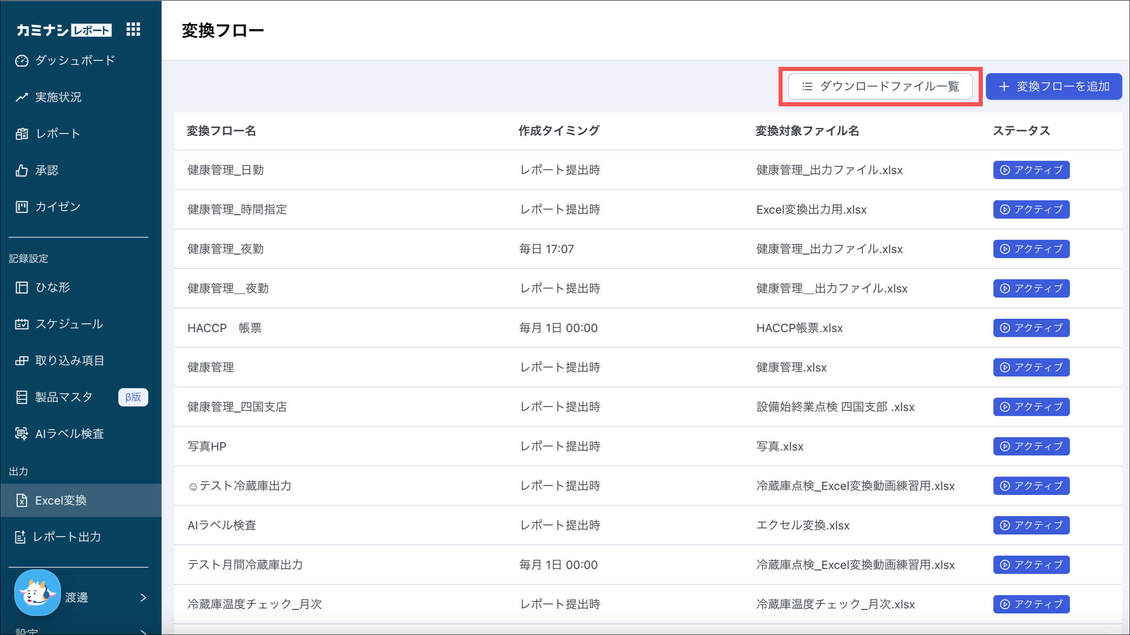
Task: Click the 実施状況 trend chart icon
Action: [x=22, y=97]
